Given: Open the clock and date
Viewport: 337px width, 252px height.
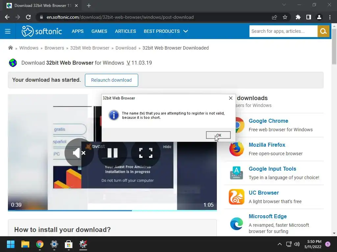Looking at the screenshot, I should point(313,244).
